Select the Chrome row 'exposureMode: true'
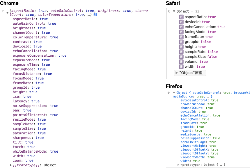The width and height of the screenshot is (250, 168). [31, 60]
